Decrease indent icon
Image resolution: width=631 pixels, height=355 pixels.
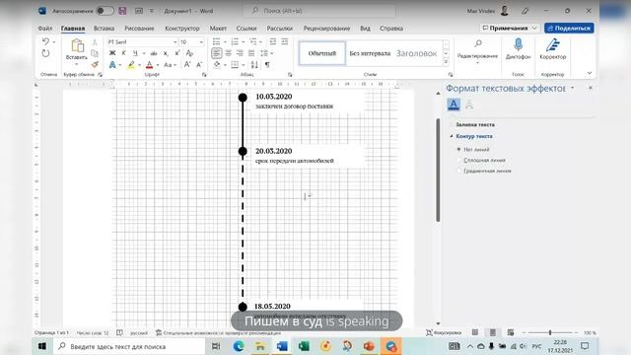click(x=273, y=41)
